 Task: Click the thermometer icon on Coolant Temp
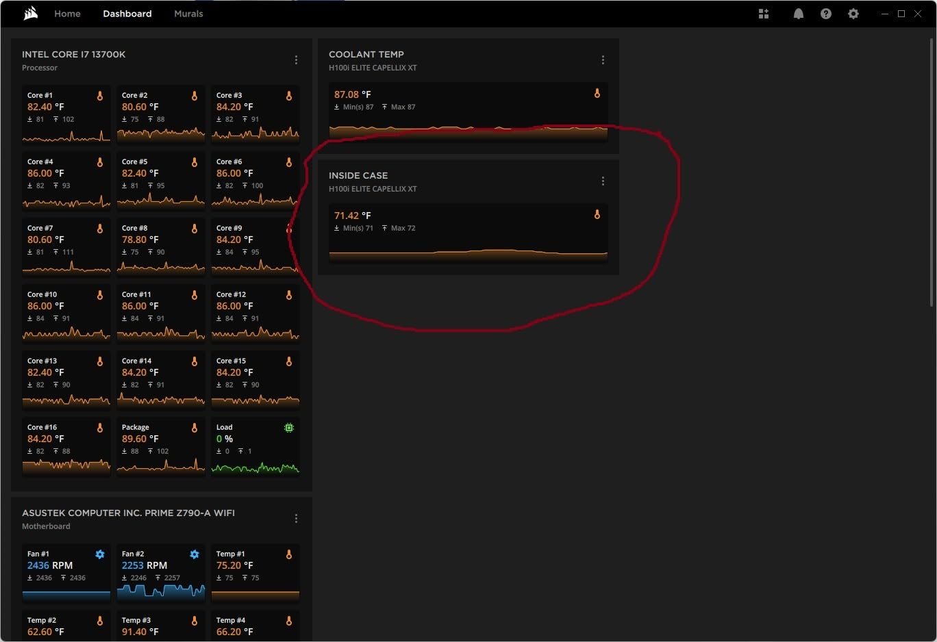pyautogui.click(x=597, y=93)
